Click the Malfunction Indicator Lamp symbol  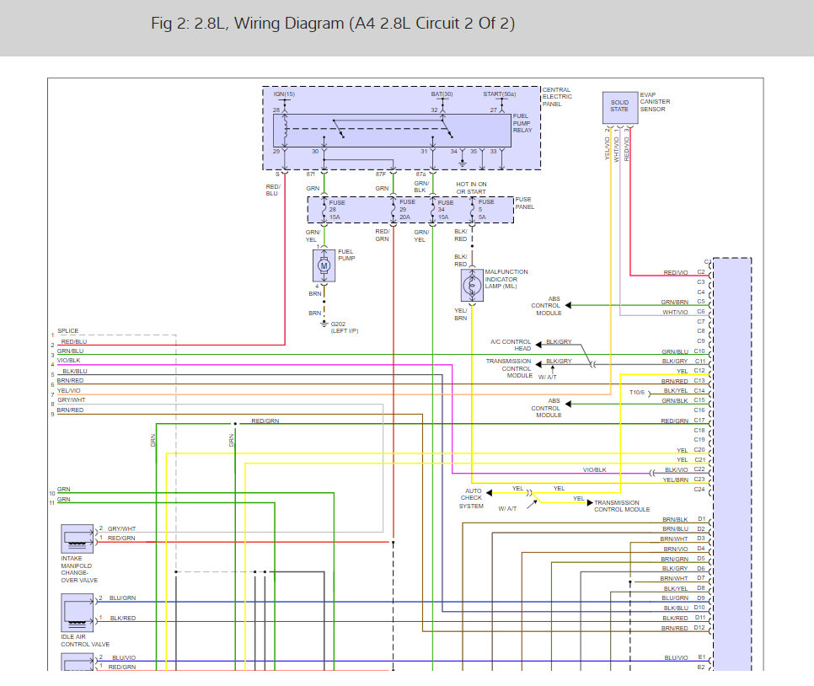[x=471, y=287]
